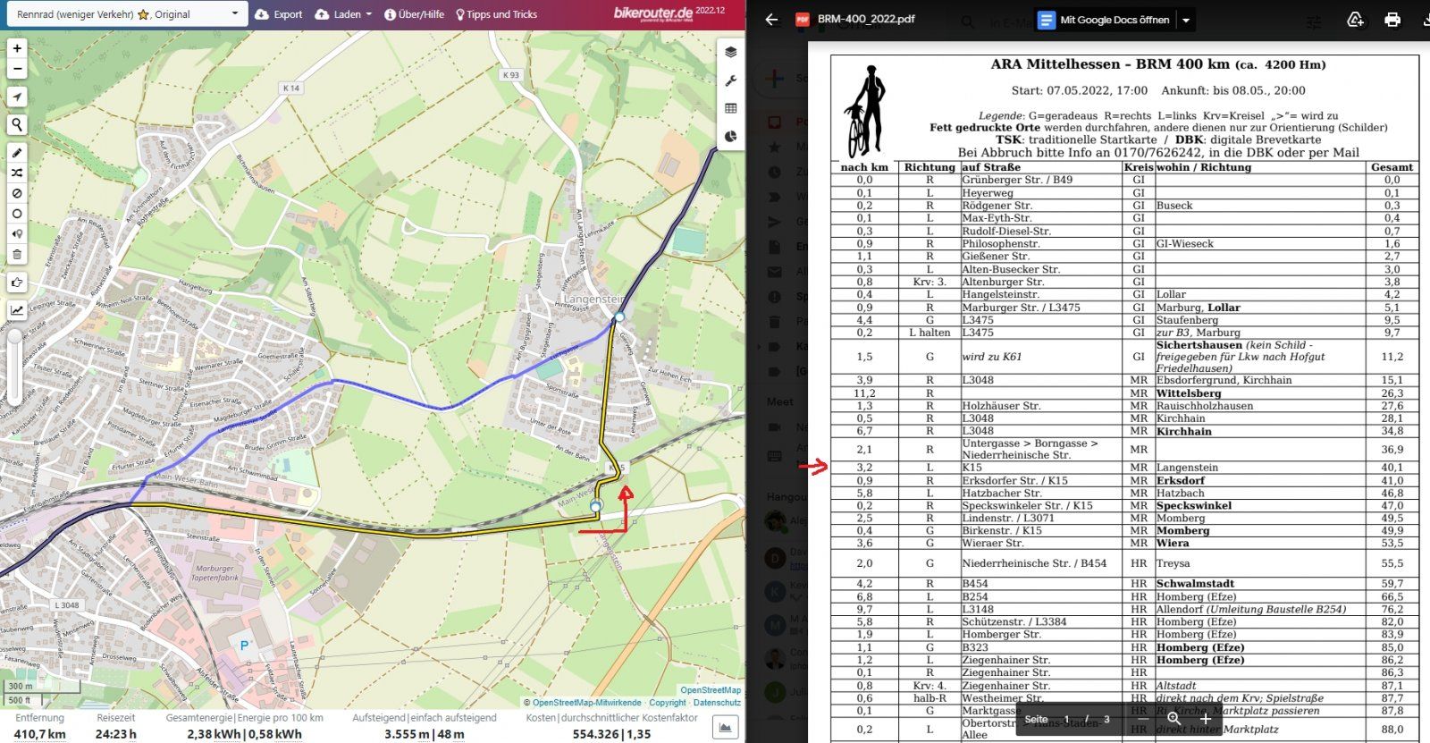Open the OpenStreetMap-Mitwirkende attribution link

586,703
